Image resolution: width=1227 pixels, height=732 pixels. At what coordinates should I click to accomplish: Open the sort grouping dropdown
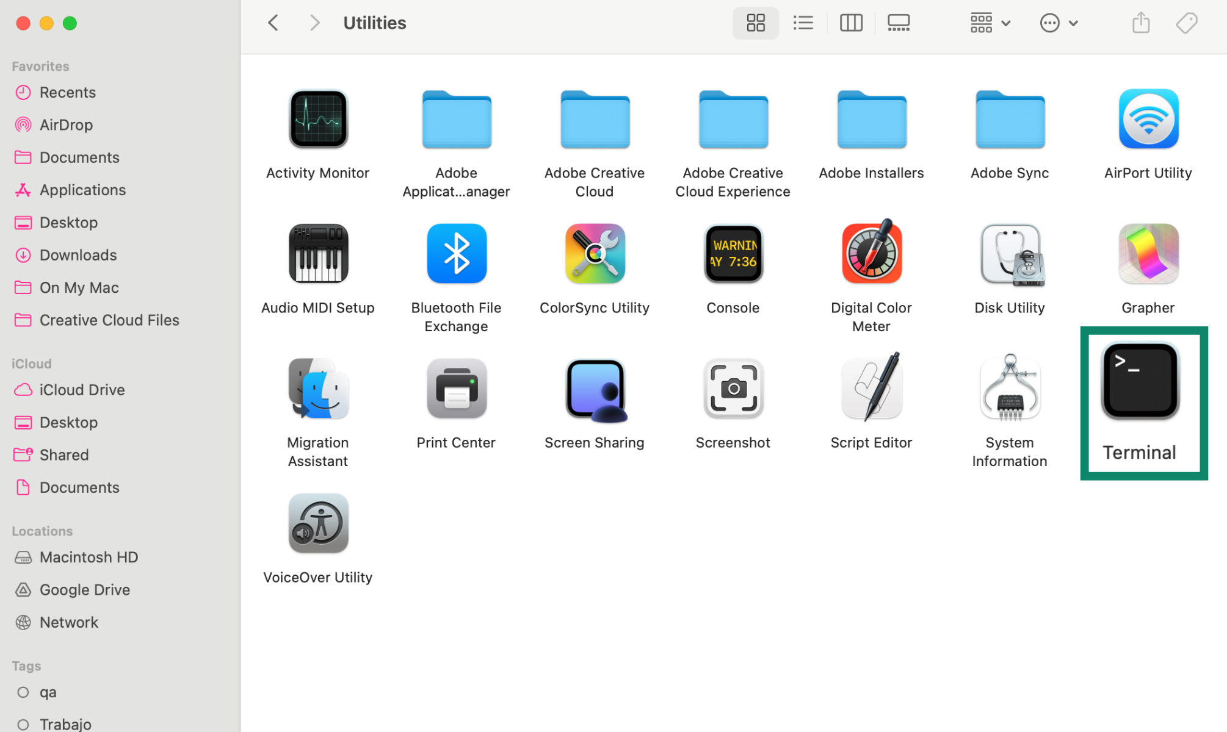tap(989, 23)
